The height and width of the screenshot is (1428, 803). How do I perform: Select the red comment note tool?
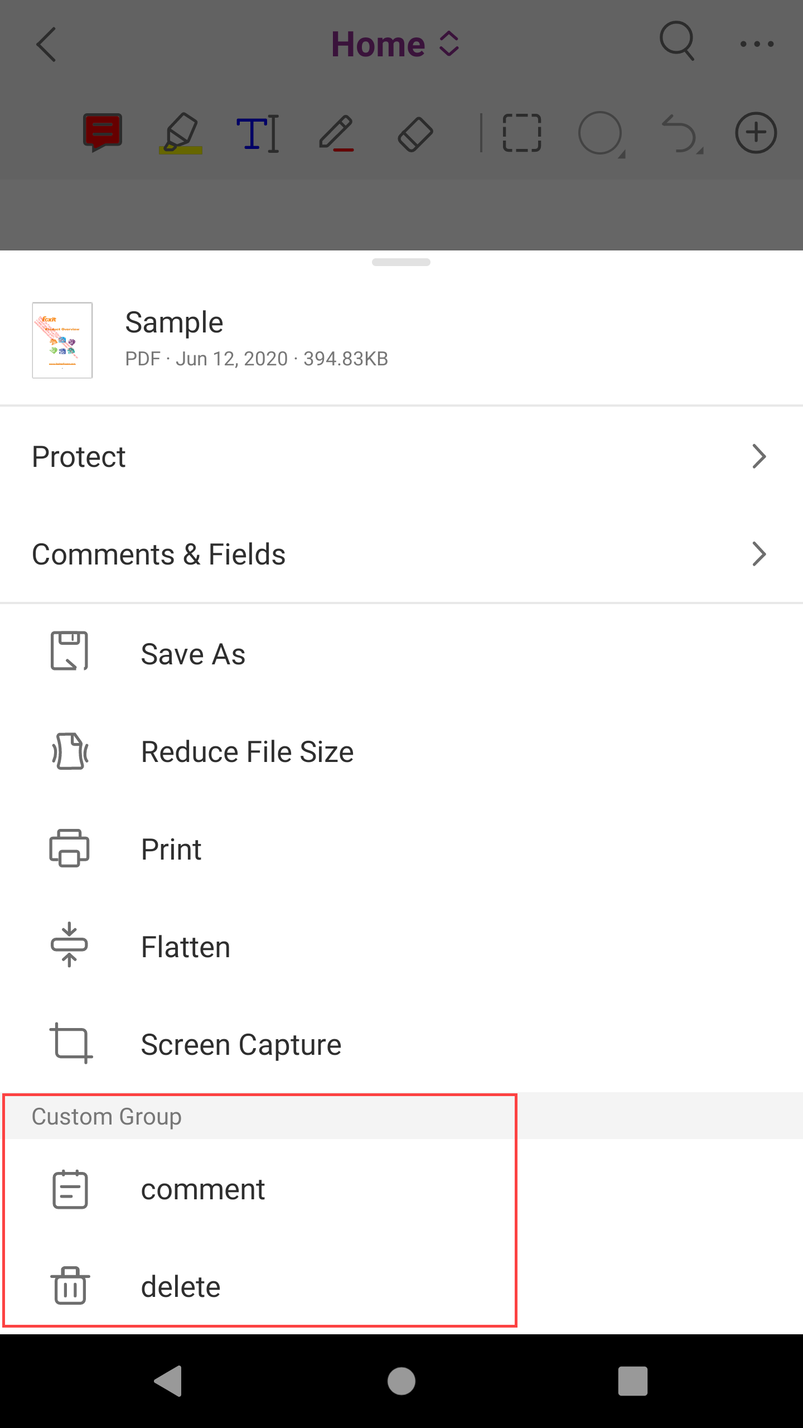pyautogui.click(x=103, y=133)
